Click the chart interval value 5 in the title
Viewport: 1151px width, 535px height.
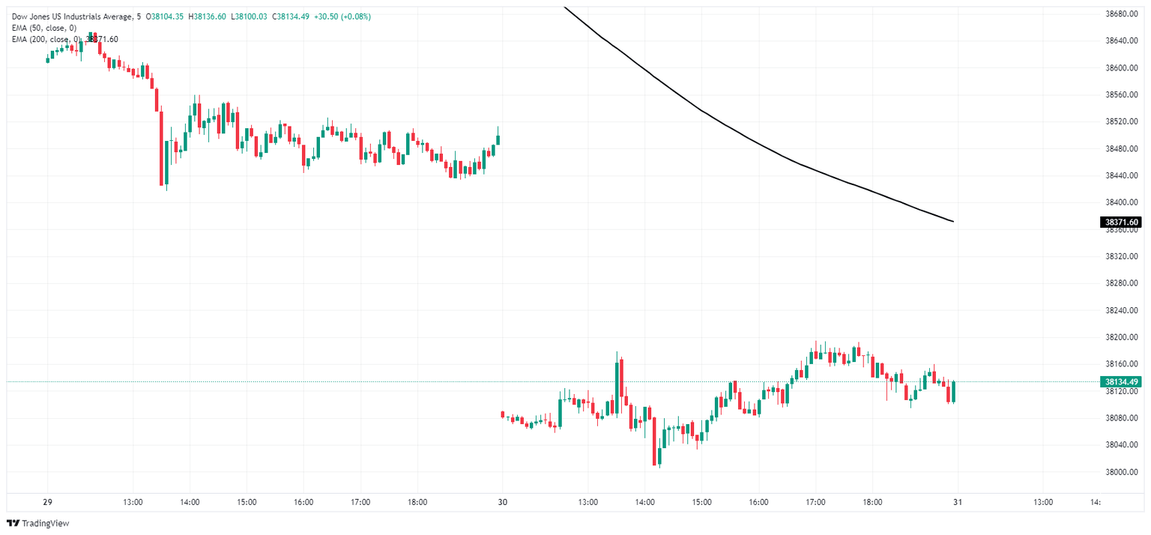point(139,16)
